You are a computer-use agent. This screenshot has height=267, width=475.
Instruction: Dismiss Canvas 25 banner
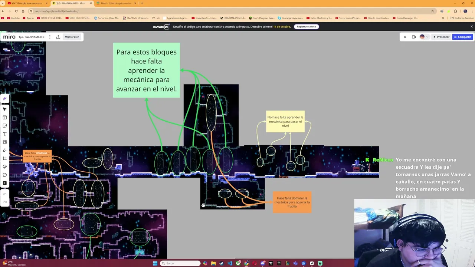point(472,26)
